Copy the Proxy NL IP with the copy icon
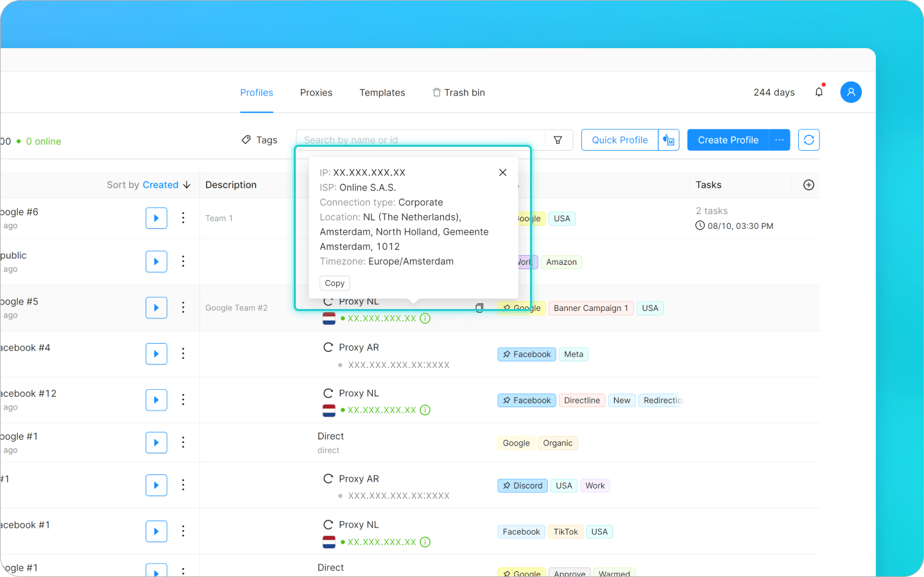This screenshot has width=924, height=577. 479,308
